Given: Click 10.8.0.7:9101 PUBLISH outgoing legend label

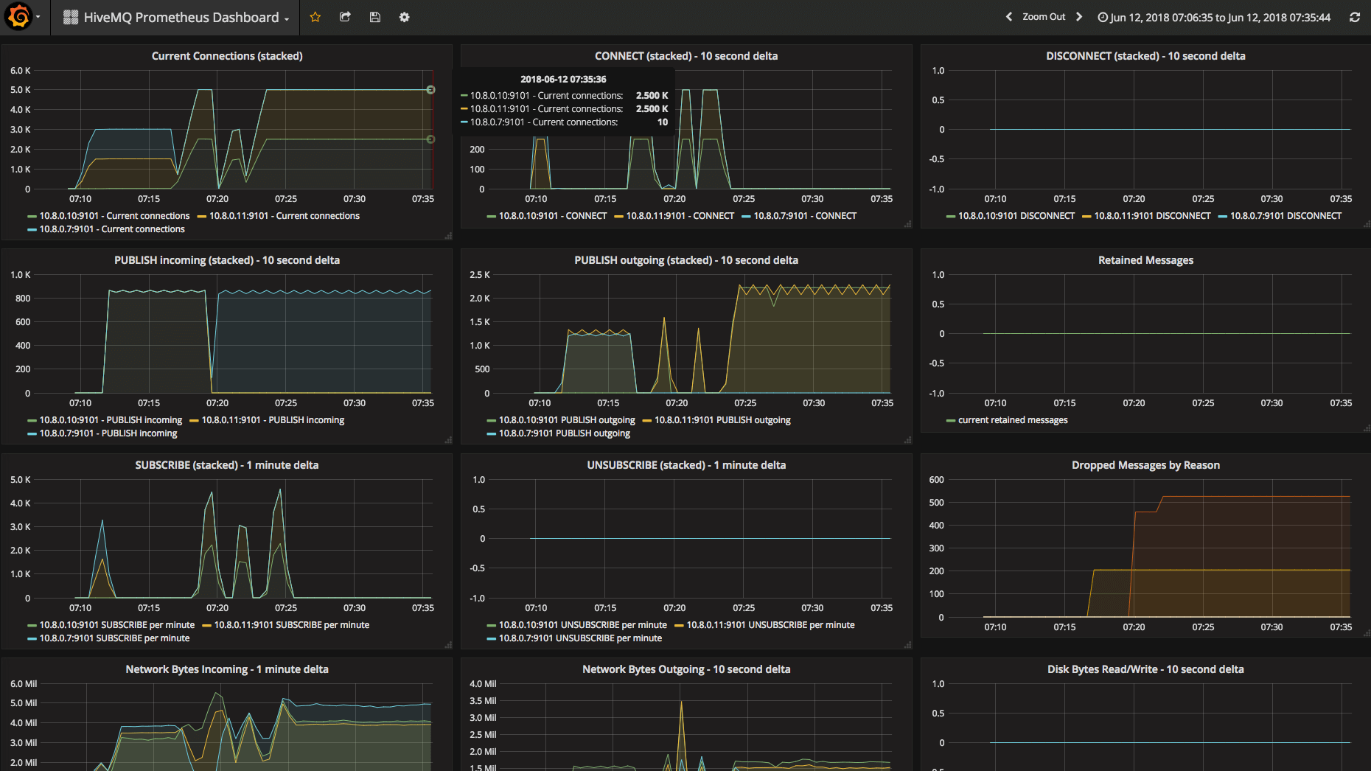Looking at the screenshot, I should coord(565,433).
